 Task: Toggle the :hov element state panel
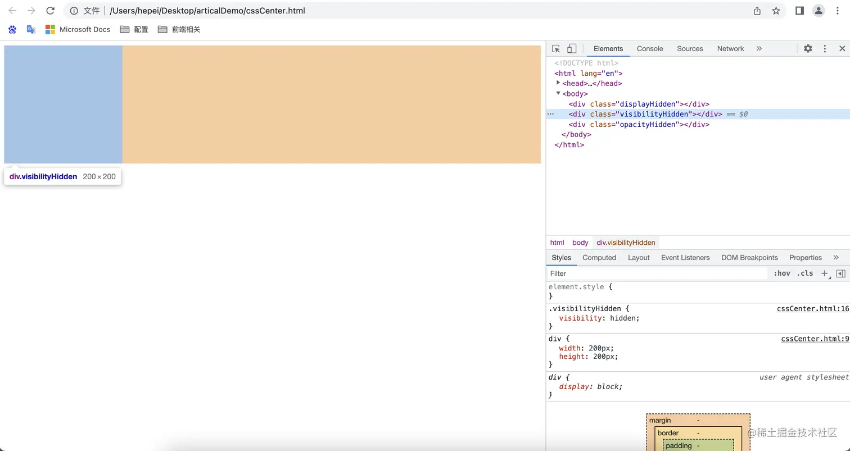click(782, 274)
